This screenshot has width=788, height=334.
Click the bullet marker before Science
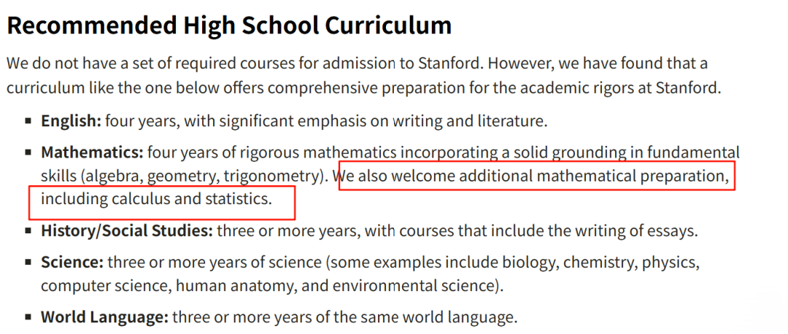[28, 263]
